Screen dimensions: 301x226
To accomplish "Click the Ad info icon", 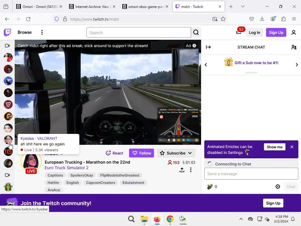I will tap(194, 46).
